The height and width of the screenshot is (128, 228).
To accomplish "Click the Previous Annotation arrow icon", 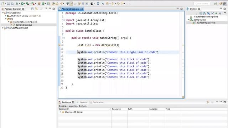I will pos(113,4).
